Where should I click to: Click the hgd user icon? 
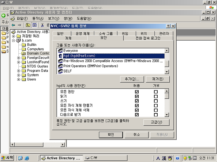pyautogui.click(x=60, y=56)
